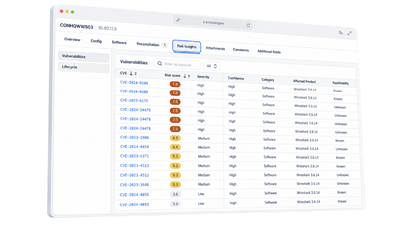Open the CVE-2024-0208 link
This screenshot has width=408, height=226.
[x=134, y=92]
